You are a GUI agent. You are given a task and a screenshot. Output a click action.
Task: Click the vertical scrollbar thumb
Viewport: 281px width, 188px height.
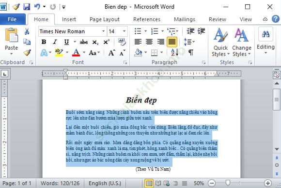[277, 100]
